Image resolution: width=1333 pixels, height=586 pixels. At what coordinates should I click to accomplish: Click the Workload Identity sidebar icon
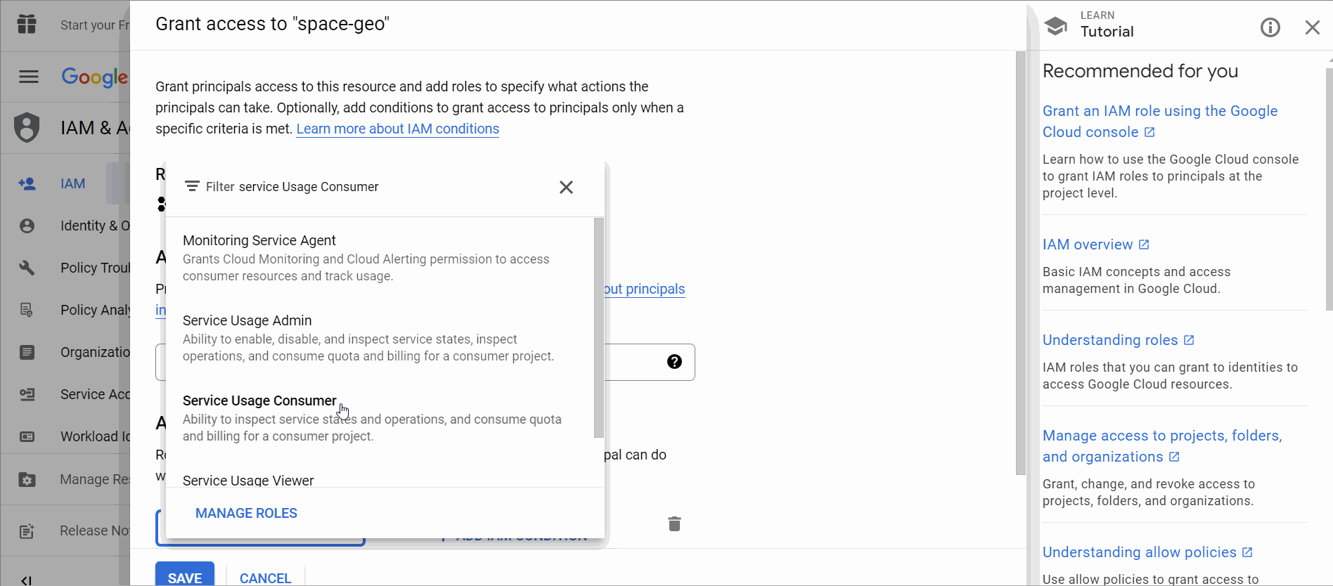tap(27, 436)
